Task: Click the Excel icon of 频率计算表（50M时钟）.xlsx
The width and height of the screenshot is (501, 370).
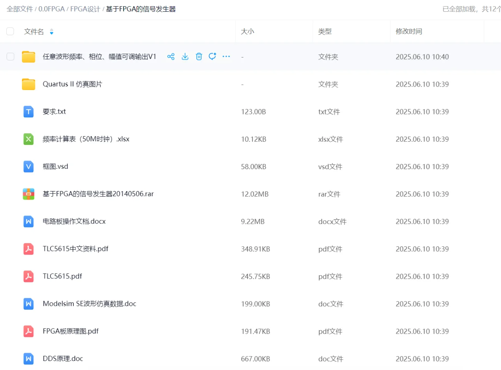Action: tap(28, 139)
